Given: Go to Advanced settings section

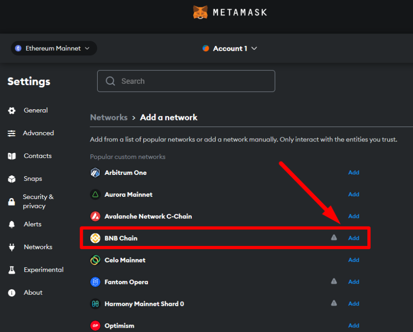Looking at the screenshot, I should (38, 133).
